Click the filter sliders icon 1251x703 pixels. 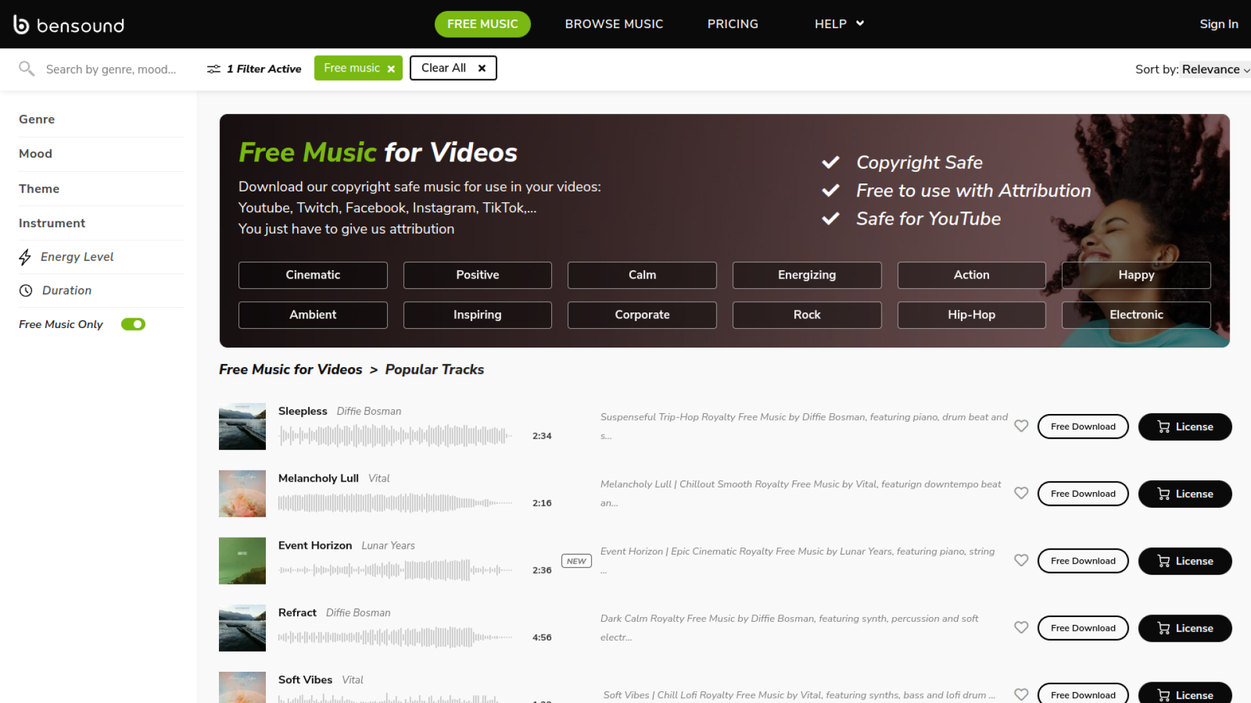point(214,69)
